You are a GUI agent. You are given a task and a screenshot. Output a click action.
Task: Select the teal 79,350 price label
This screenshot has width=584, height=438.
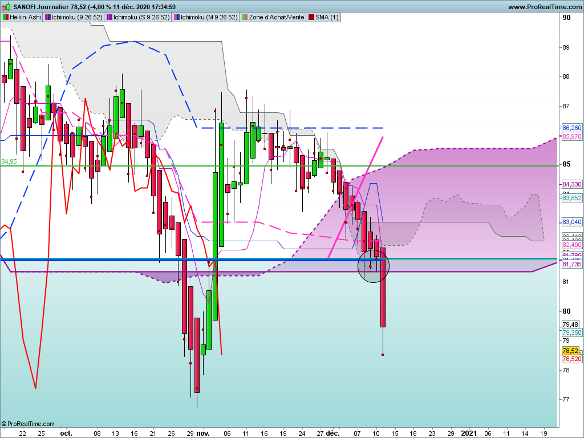point(571,332)
